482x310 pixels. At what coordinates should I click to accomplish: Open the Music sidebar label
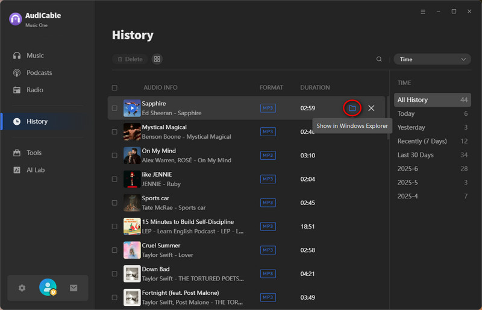click(35, 55)
